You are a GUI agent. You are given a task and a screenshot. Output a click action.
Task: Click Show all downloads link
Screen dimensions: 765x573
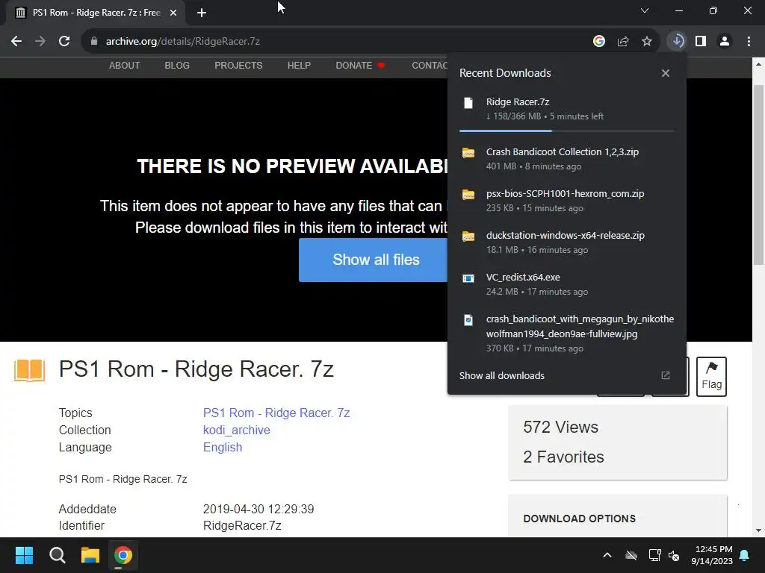click(501, 376)
